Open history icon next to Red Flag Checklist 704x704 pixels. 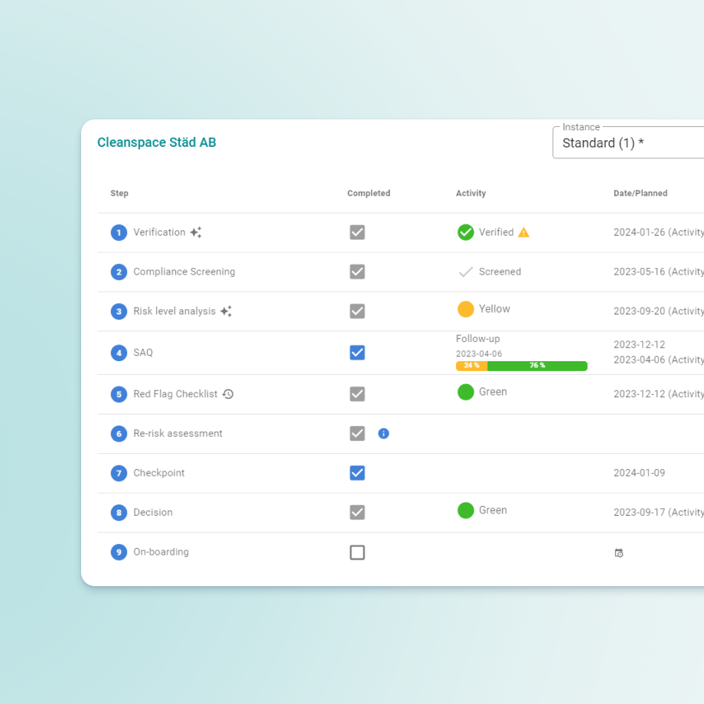228,394
